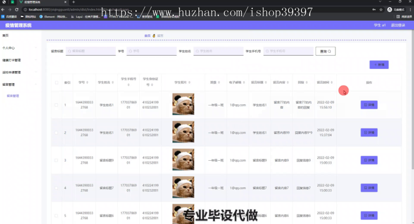
Task: Check the checkbox for row 2
Action: tap(56, 133)
